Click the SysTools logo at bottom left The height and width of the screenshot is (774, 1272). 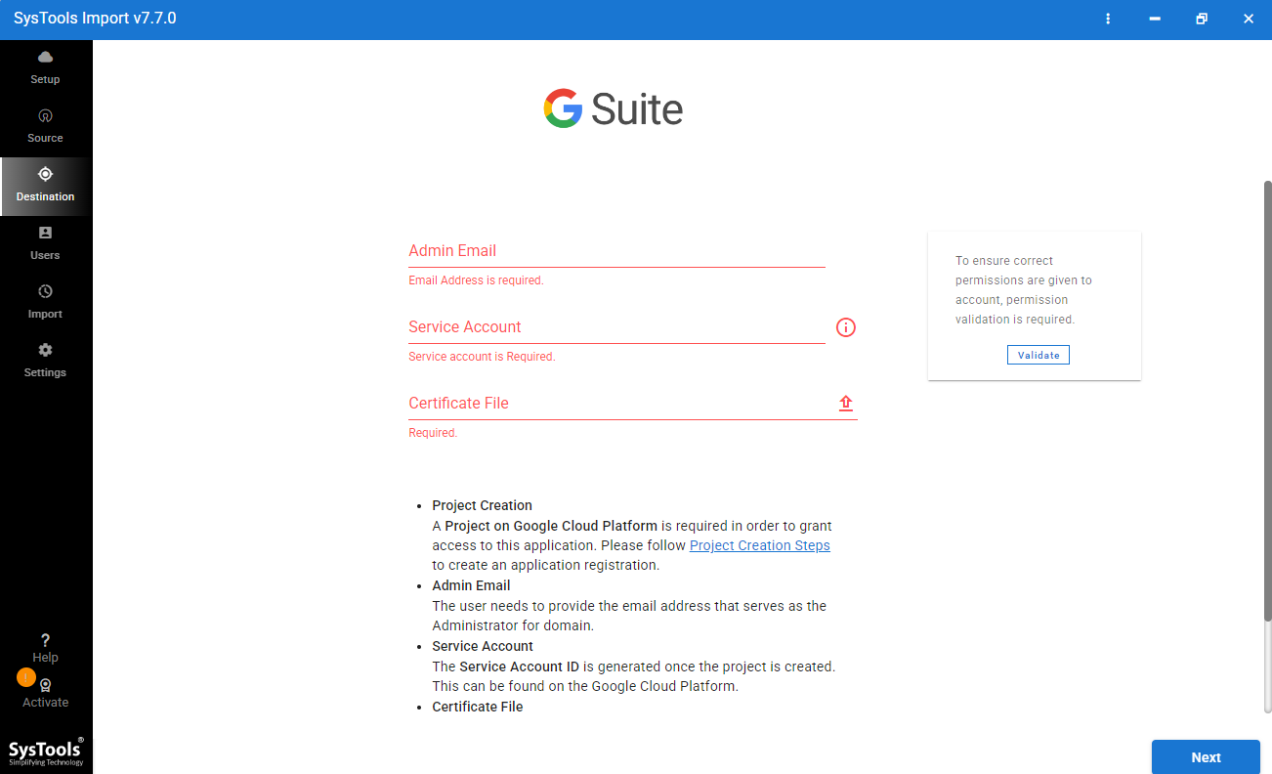45,751
